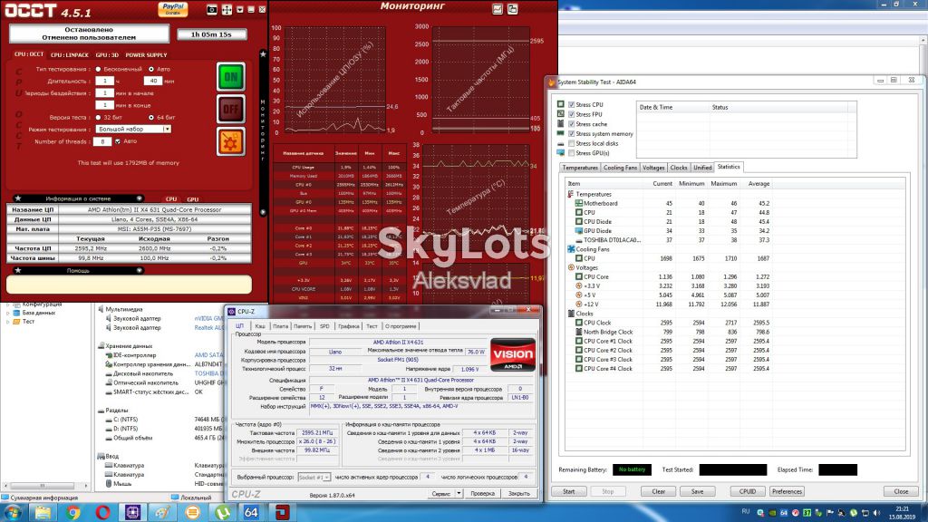Open OCCT title-bar dropdown arrow menu

[239, 9]
